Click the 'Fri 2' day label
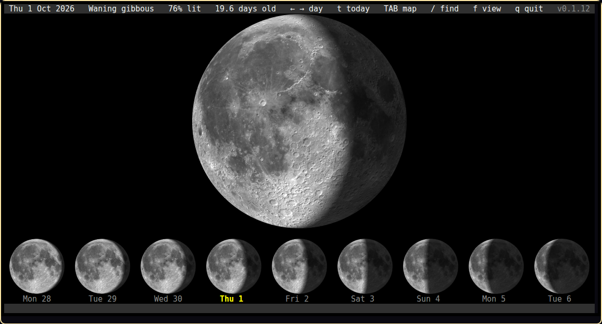The width and height of the screenshot is (602, 324). 297,299
